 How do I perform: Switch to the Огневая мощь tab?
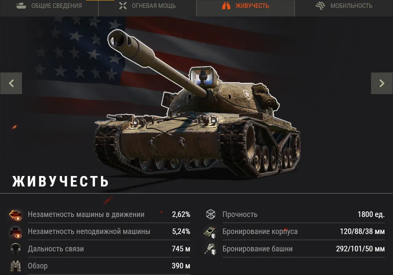coord(147,6)
